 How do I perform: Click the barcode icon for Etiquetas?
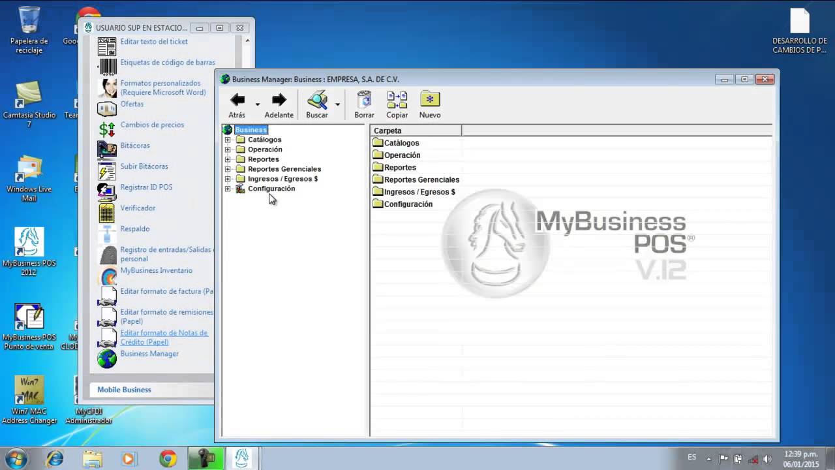coord(107,67)
